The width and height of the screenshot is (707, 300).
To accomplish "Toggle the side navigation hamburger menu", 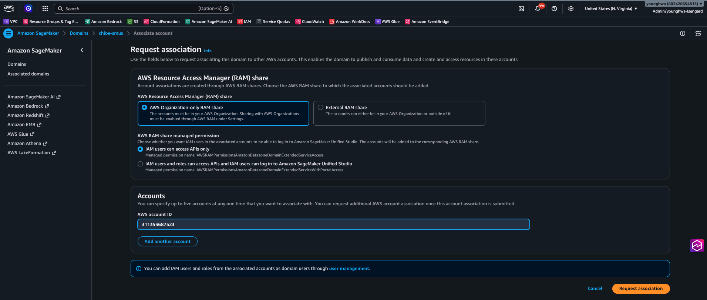I will [x=8, y=33].
